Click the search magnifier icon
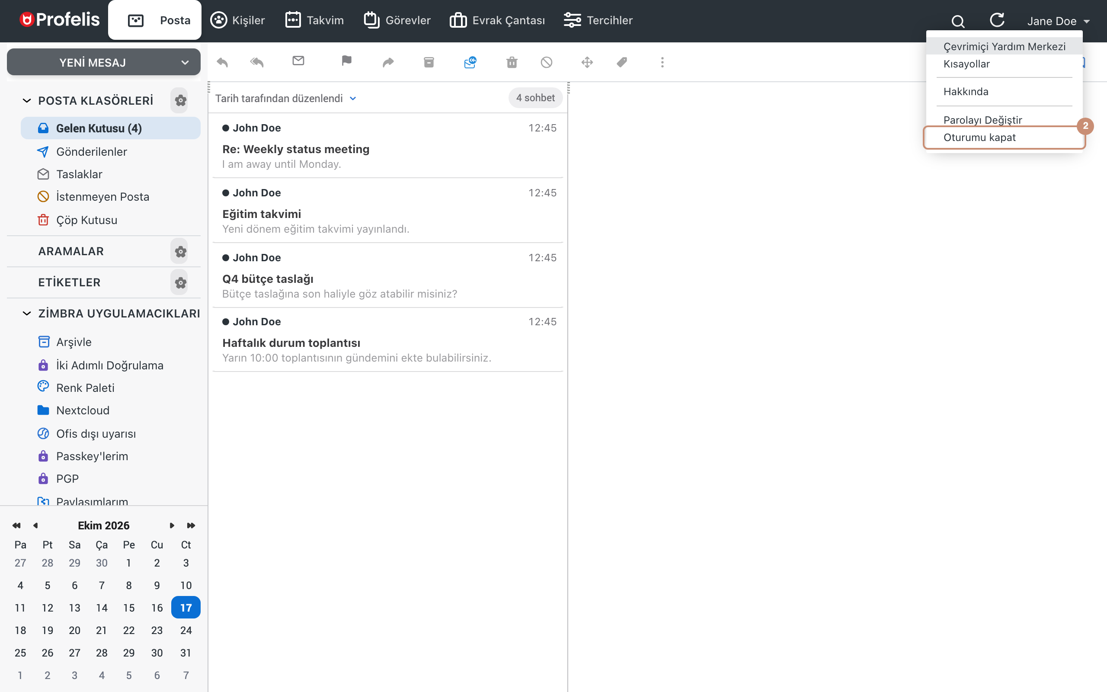Image resolution: width=1107 pixels, height=692 pixels. tap(958, 21)
